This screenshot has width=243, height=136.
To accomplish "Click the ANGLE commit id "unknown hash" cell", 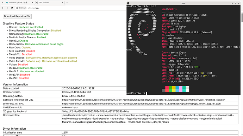I will click(x=150, y=108).
